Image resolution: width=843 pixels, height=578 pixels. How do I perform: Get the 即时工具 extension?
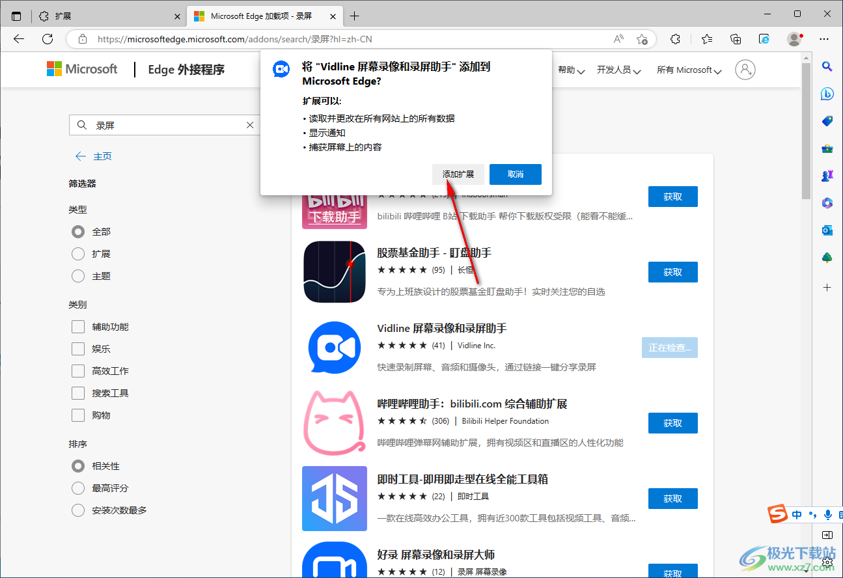pyautogui.click(x=673, y=499)
